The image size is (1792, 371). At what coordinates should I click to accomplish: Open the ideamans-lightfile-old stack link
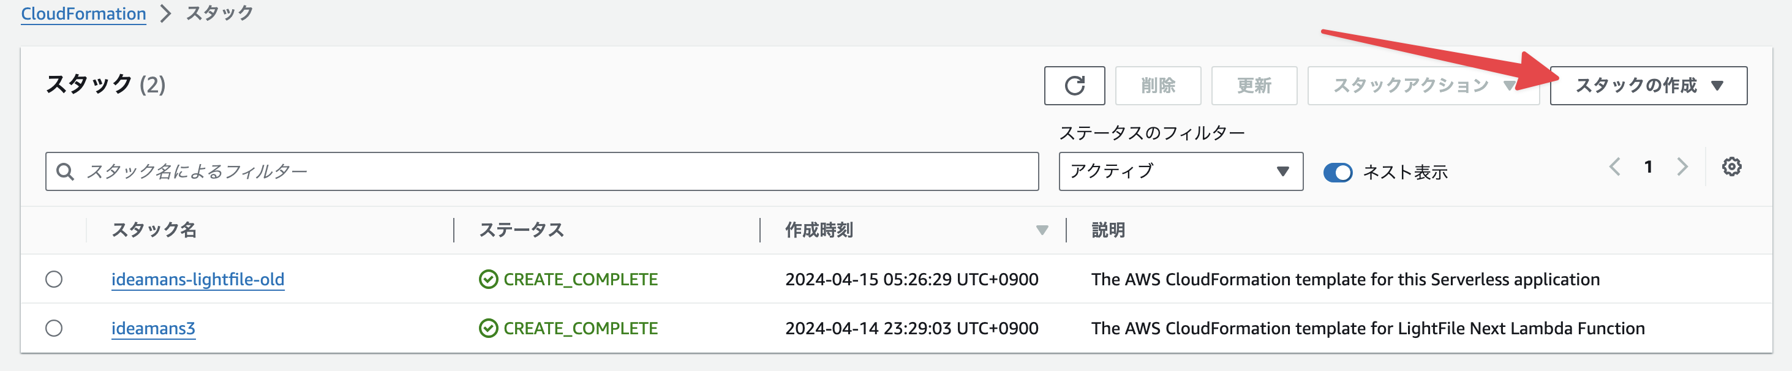[x=198, y=279]
